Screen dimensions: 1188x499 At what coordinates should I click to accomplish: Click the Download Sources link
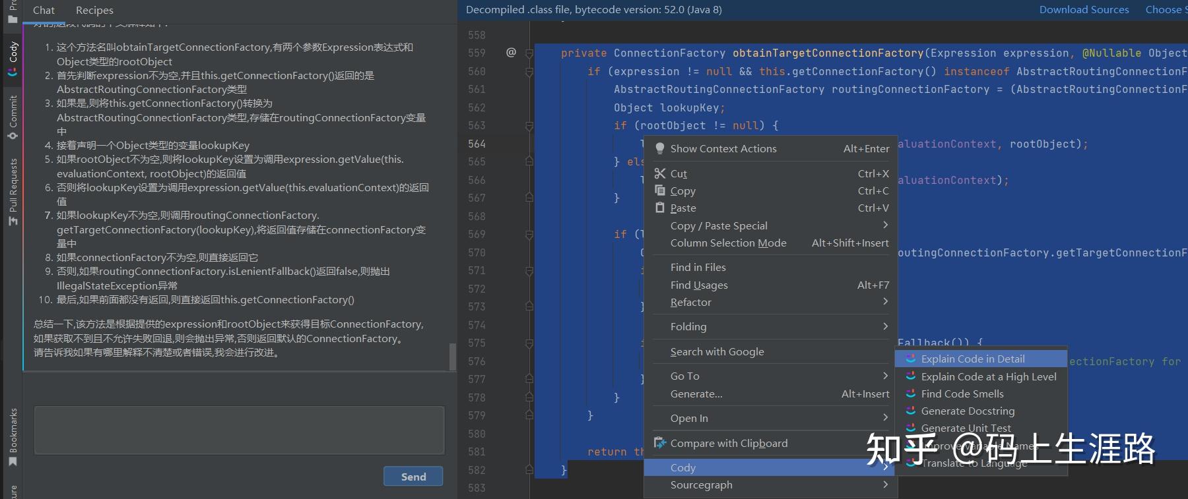pyautogui.click(x=1084, y=9)
